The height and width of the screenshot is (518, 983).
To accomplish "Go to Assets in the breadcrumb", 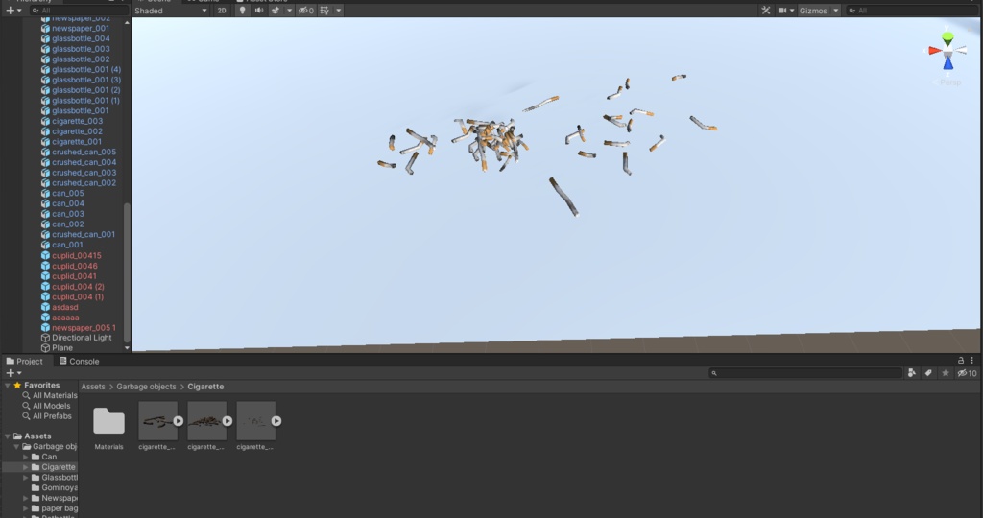I will (93, 387).
